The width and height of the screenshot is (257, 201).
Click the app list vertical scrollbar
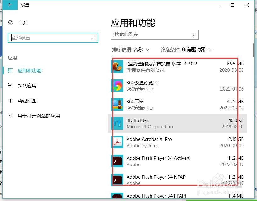point(254,50)
